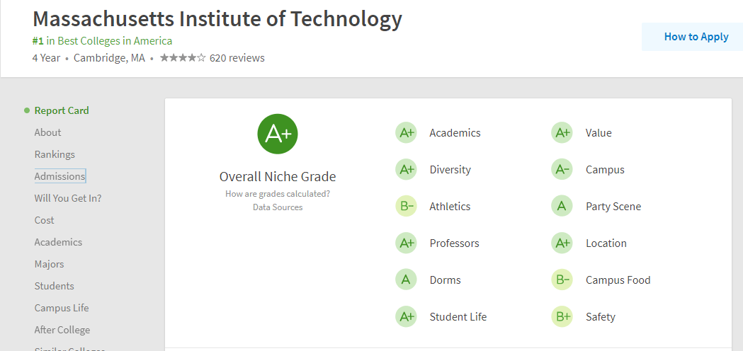Open How are grades calculated? link
Image resolution: width=743 pixels, height=351 pixels.
click(278, 194)
